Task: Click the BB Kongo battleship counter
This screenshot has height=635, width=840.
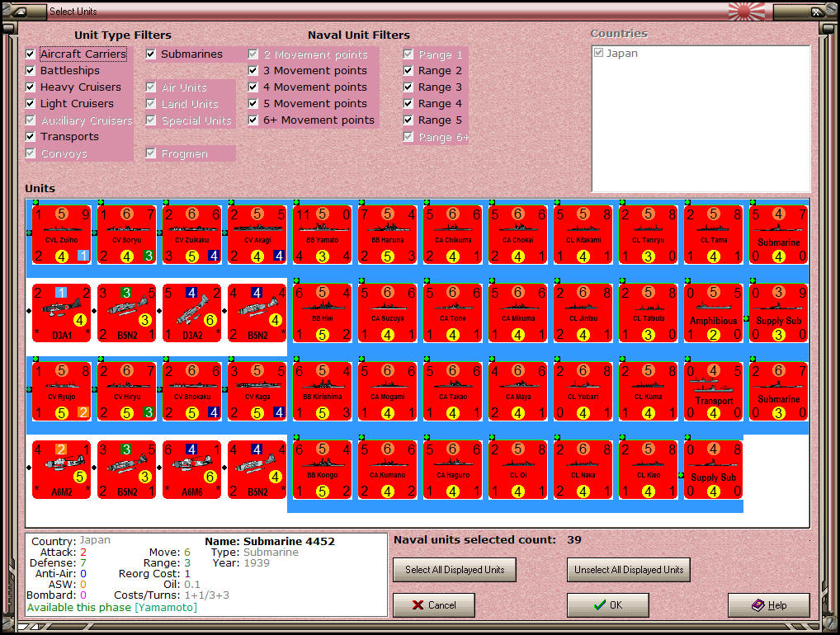Action: (323, 470)
